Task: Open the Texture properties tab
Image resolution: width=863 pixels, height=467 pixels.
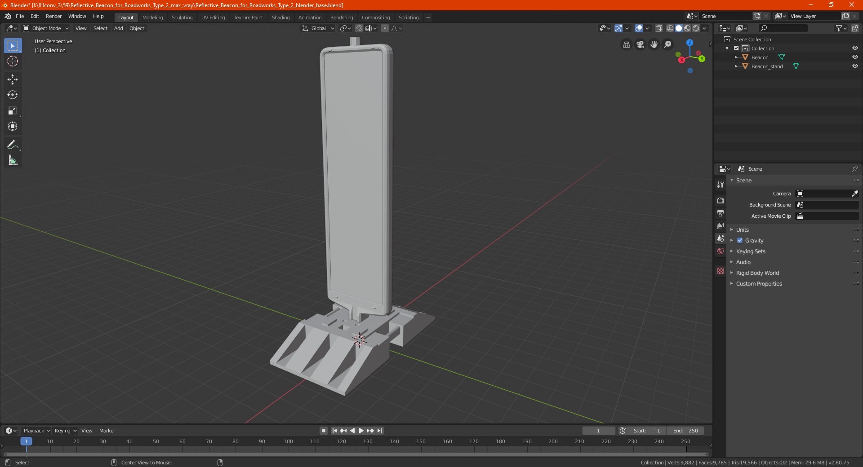Action: coord(721,271)
